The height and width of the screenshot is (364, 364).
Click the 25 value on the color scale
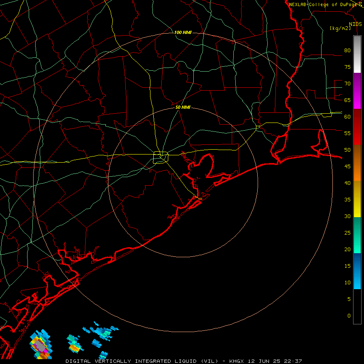(x=347, y=233)
